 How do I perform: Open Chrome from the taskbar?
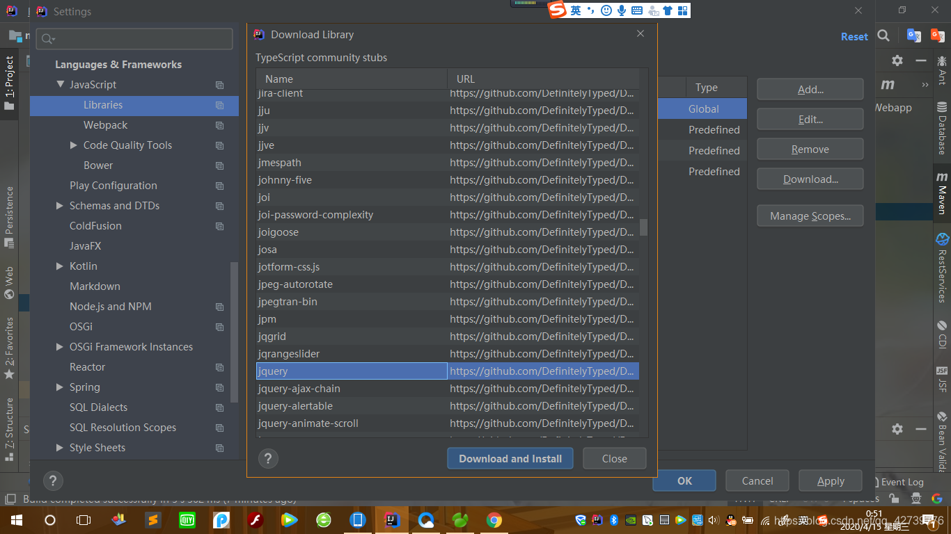(x=494, y=519)
